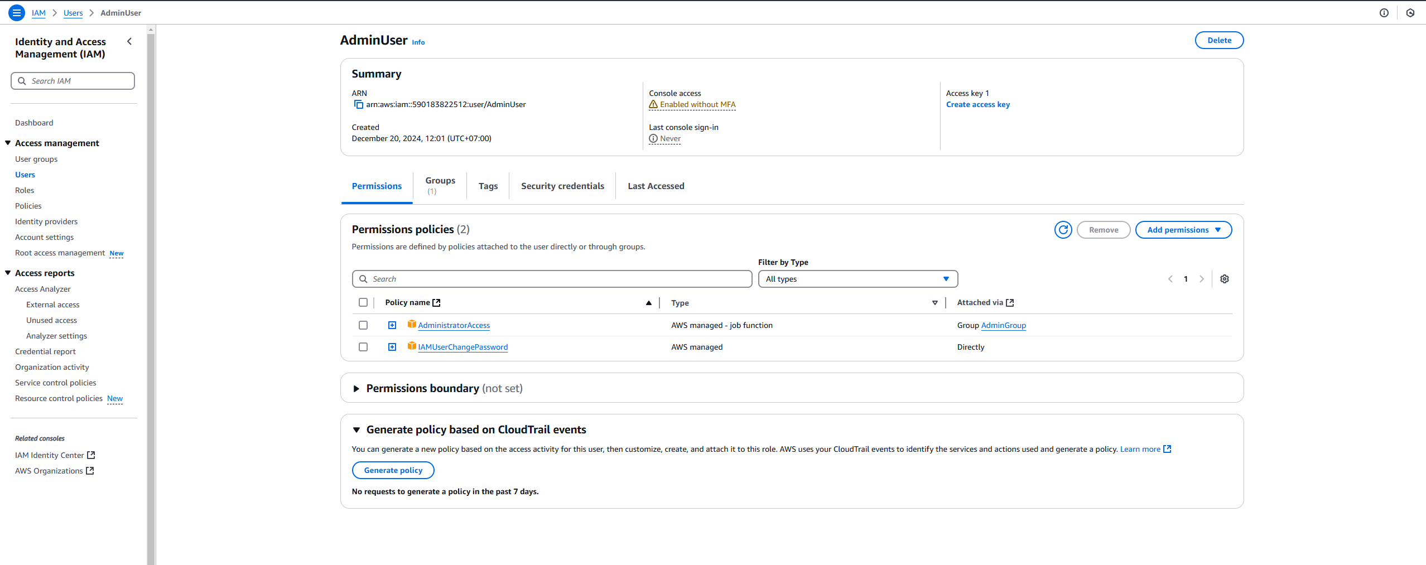Viewport: 1426px width, 565px height.
Task: Open the AdminGroup group link
Action: point(1003,325)
